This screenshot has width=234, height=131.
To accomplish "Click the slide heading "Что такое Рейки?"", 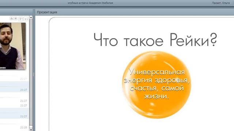I will (155, 40).
